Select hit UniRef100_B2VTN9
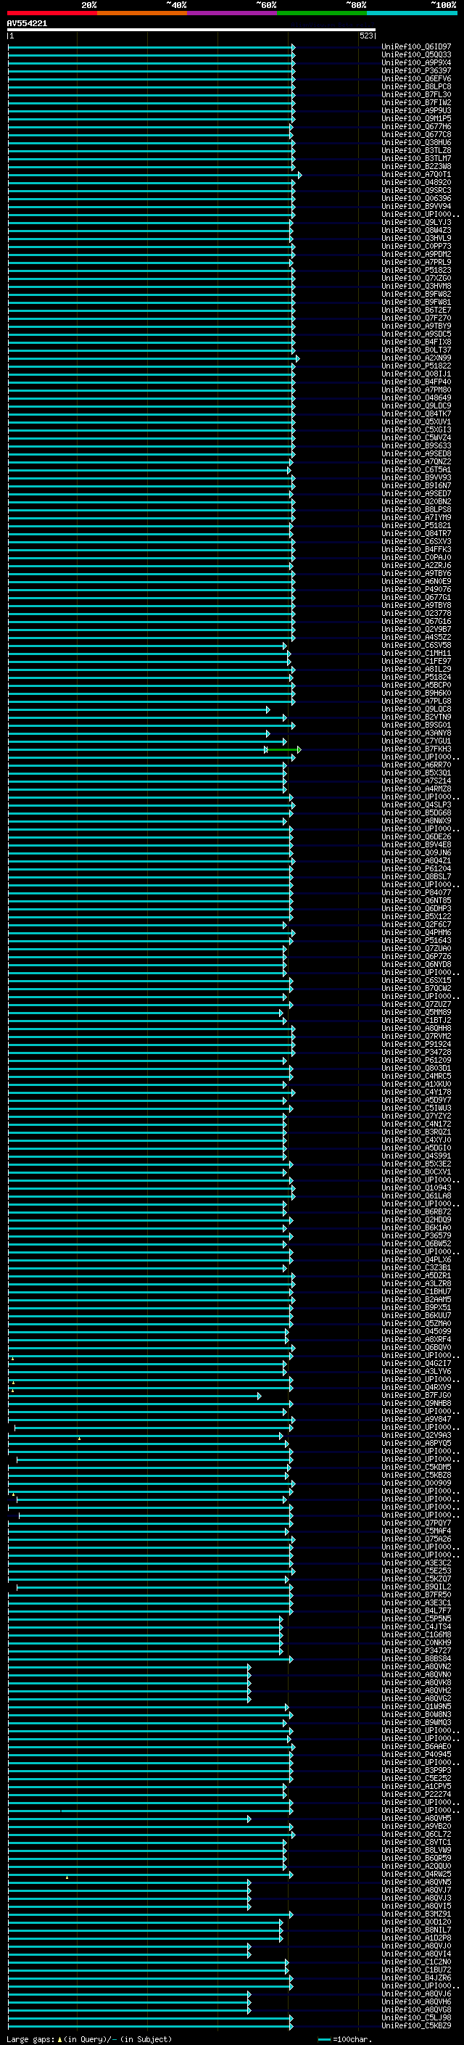 point(416,717)
